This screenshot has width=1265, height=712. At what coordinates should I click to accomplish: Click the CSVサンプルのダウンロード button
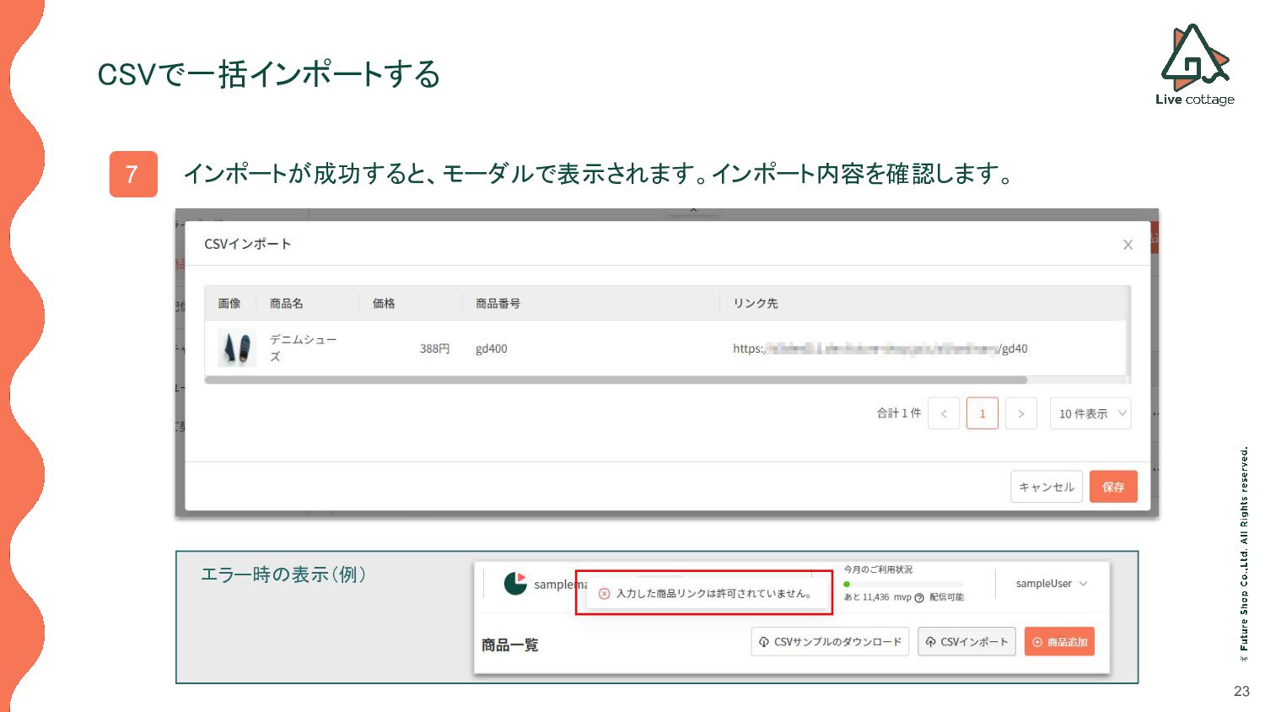(x=830, y=642)
